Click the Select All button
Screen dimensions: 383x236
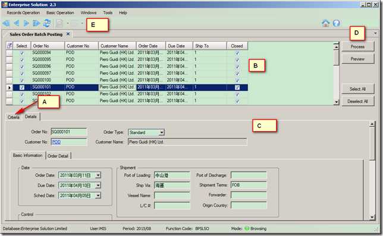pyautogui.click(x=357, y=89)
